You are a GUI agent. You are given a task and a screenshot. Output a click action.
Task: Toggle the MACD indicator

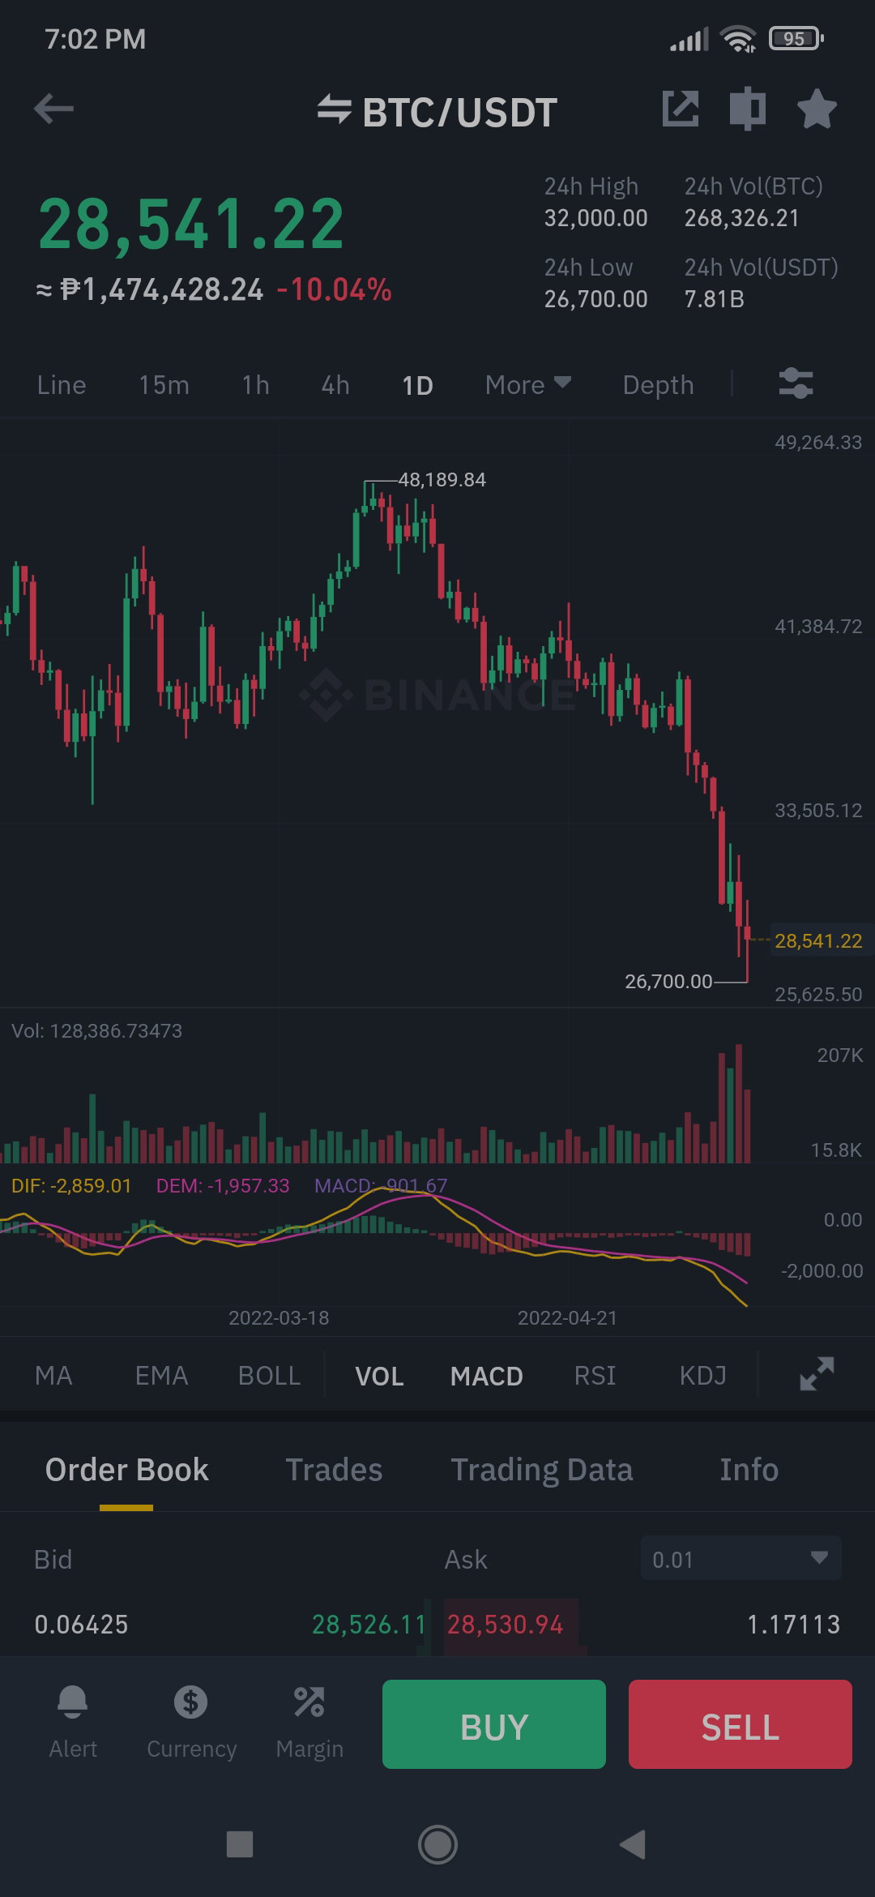(487, 1376)
